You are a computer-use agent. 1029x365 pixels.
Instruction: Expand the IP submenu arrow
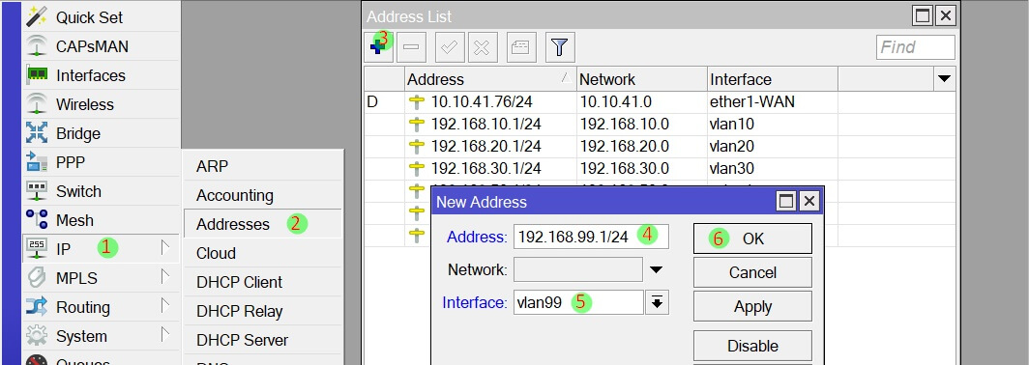165,248
